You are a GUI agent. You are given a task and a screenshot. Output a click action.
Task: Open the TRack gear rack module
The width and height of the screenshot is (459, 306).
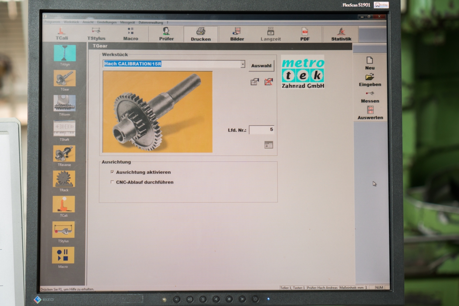tap(64, 179)
